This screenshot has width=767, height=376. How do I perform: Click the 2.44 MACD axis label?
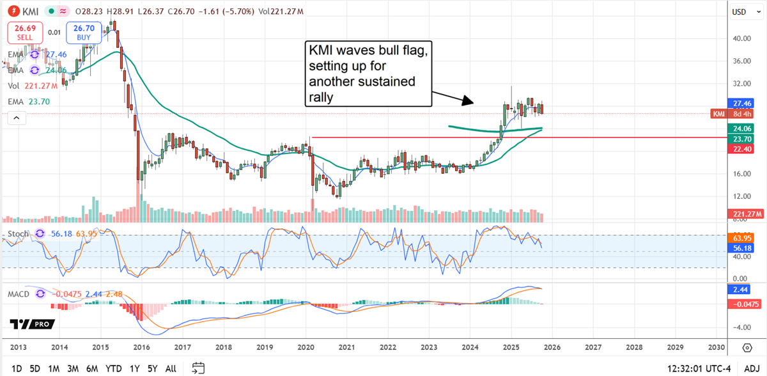pyautogui.click(x=740, y=289)
